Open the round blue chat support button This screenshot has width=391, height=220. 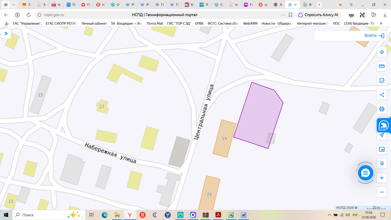[x=365, y=173]
